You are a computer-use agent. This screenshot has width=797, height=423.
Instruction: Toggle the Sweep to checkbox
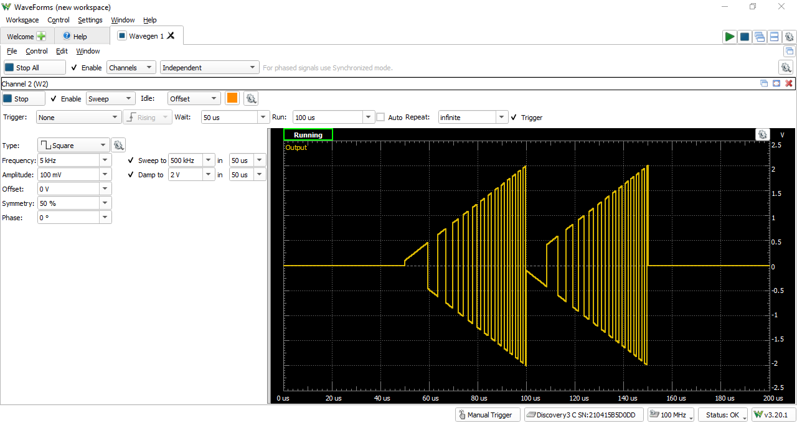coord(131,160)
